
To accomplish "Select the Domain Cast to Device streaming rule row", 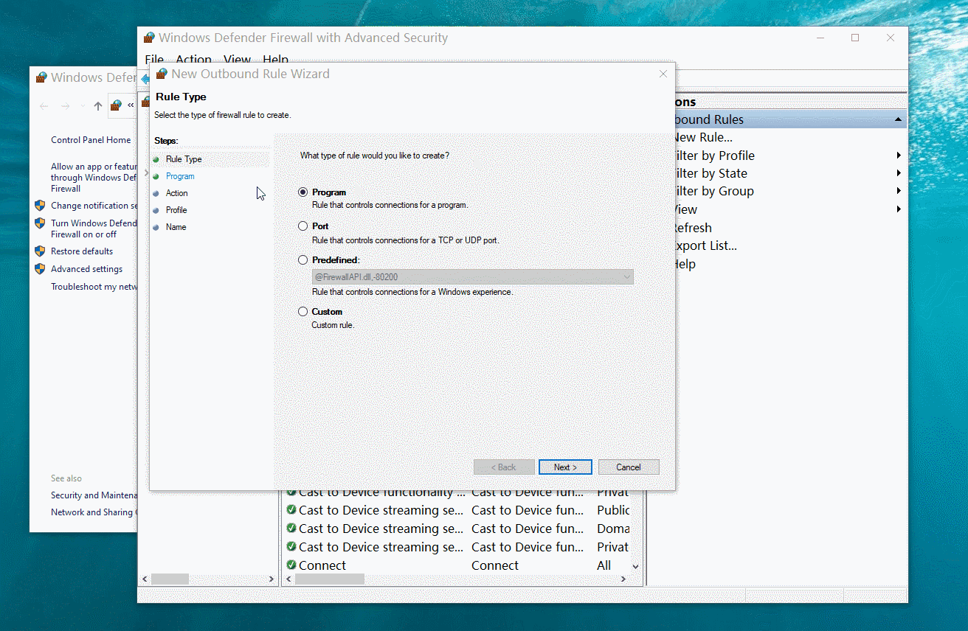I will click(x=457, y=529).
